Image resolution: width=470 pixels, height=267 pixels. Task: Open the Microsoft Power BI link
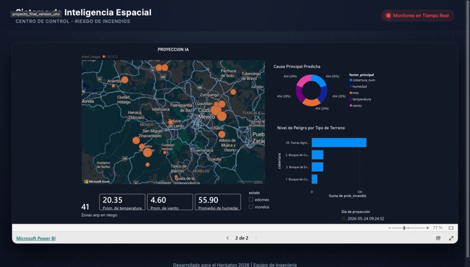[36, 238]
